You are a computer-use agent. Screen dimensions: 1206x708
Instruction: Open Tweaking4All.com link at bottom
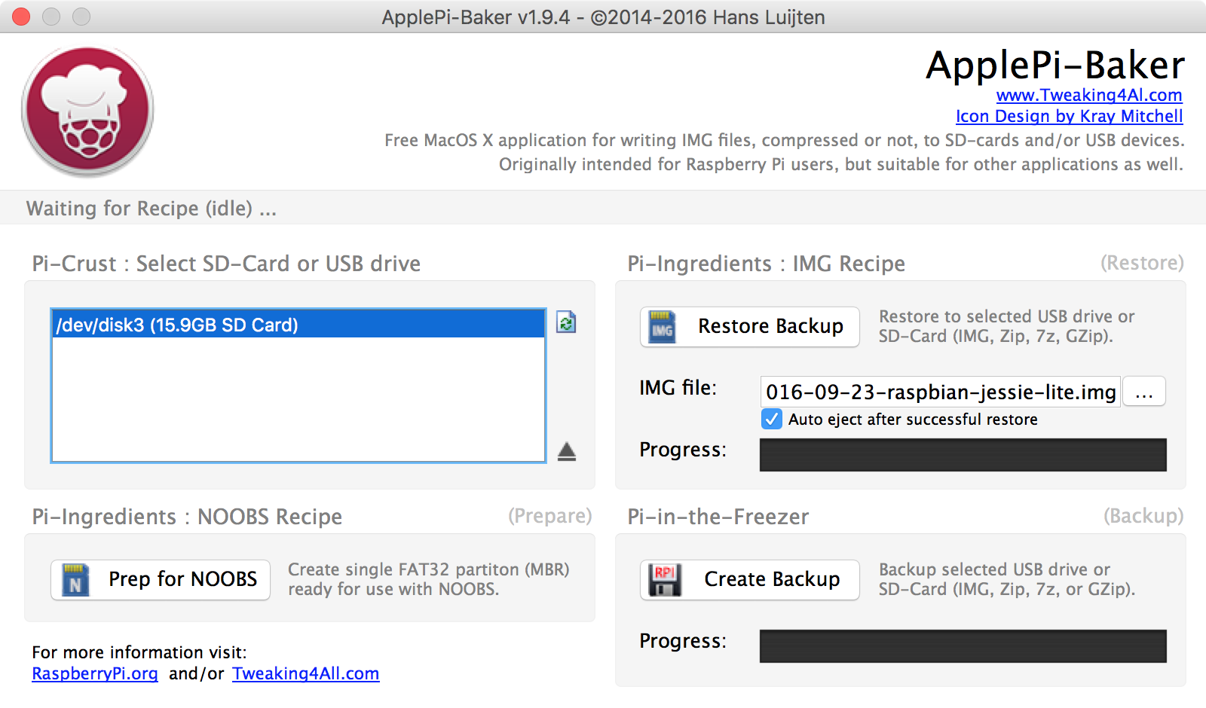[305, 673]
